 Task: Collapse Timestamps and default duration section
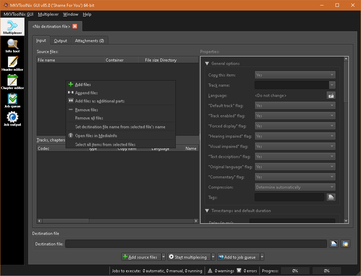point(207,211)
